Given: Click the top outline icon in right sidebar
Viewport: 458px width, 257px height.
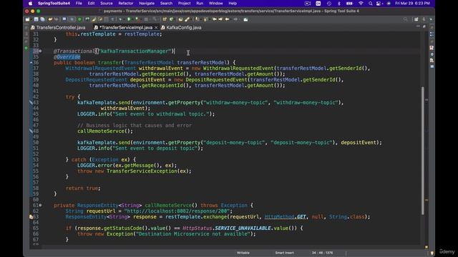Looking at the screenshot, I should 432,34.
